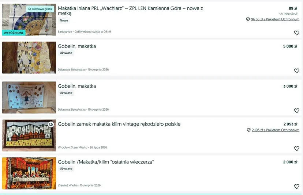The height and width of the screenshot is (195, 303).
Task: Favorite the Makatka lniana Wachlarz listing heart
Action: coord(297,33)
